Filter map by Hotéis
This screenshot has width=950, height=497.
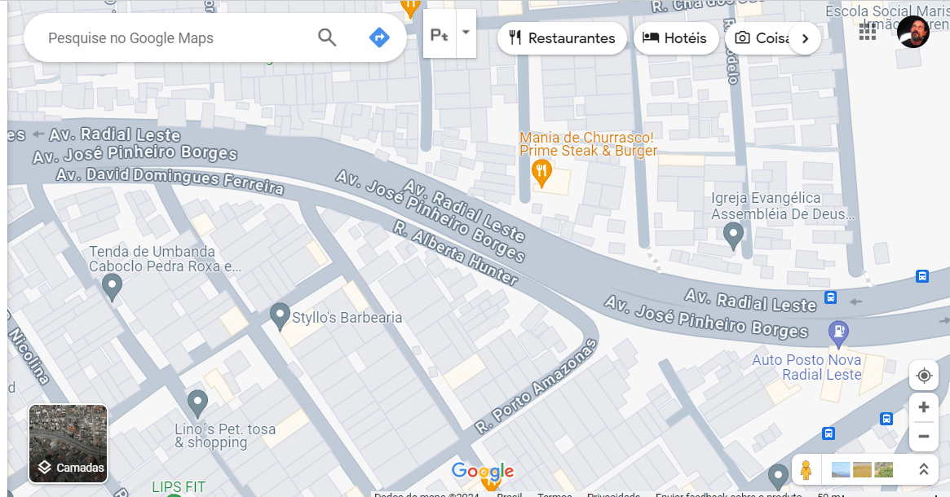[x=676, y=38]
